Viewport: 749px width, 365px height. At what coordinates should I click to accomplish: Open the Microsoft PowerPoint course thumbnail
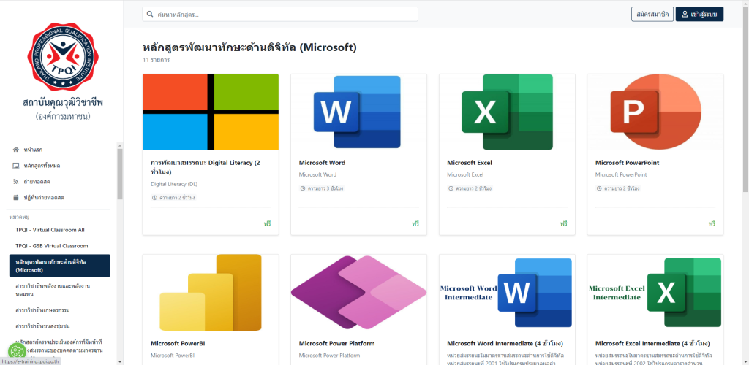point(655,112)
